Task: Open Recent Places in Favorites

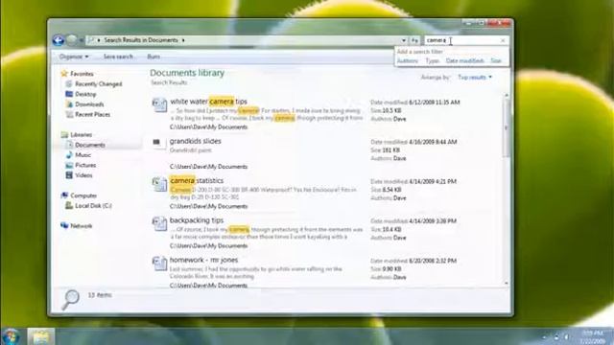Action: click(x=92, y=114)
